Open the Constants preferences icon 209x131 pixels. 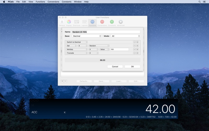(x=112, y=23)
